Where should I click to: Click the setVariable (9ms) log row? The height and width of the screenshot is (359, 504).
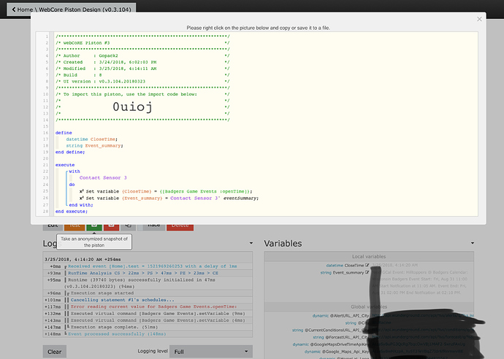coord(148,314)
